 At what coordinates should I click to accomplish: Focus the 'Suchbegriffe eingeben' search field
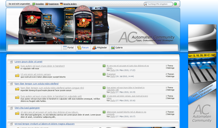pos(158,4)
